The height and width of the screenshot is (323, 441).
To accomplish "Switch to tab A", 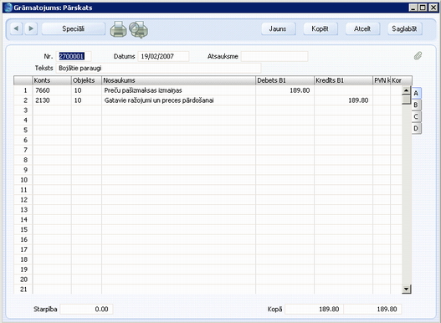I will click(416, 93).
